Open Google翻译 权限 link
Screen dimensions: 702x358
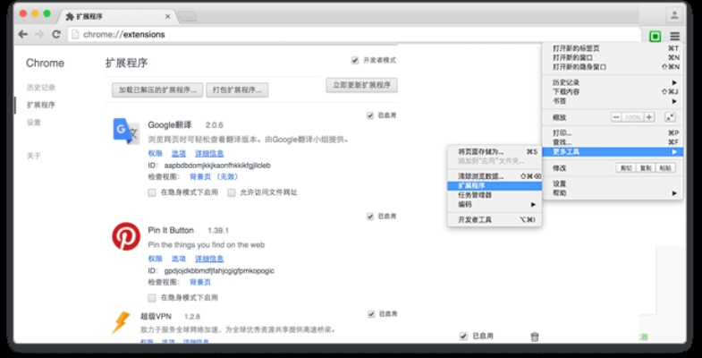[155, 154]
